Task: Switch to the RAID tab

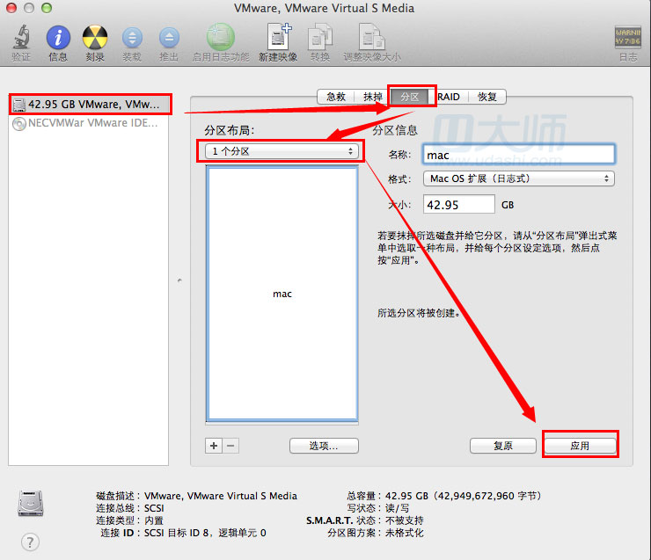Action: 449,97
